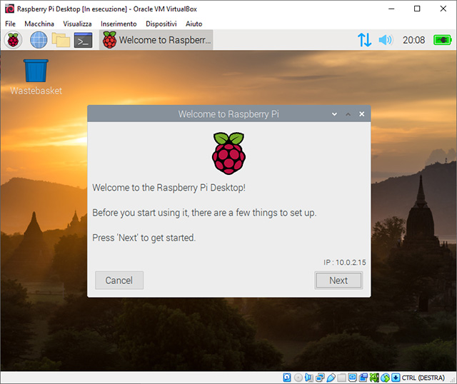This screenshot has height=384, width=457.
Task: Click the VirtualBox hard disk status icon
Action: click(x=287, y=378)
